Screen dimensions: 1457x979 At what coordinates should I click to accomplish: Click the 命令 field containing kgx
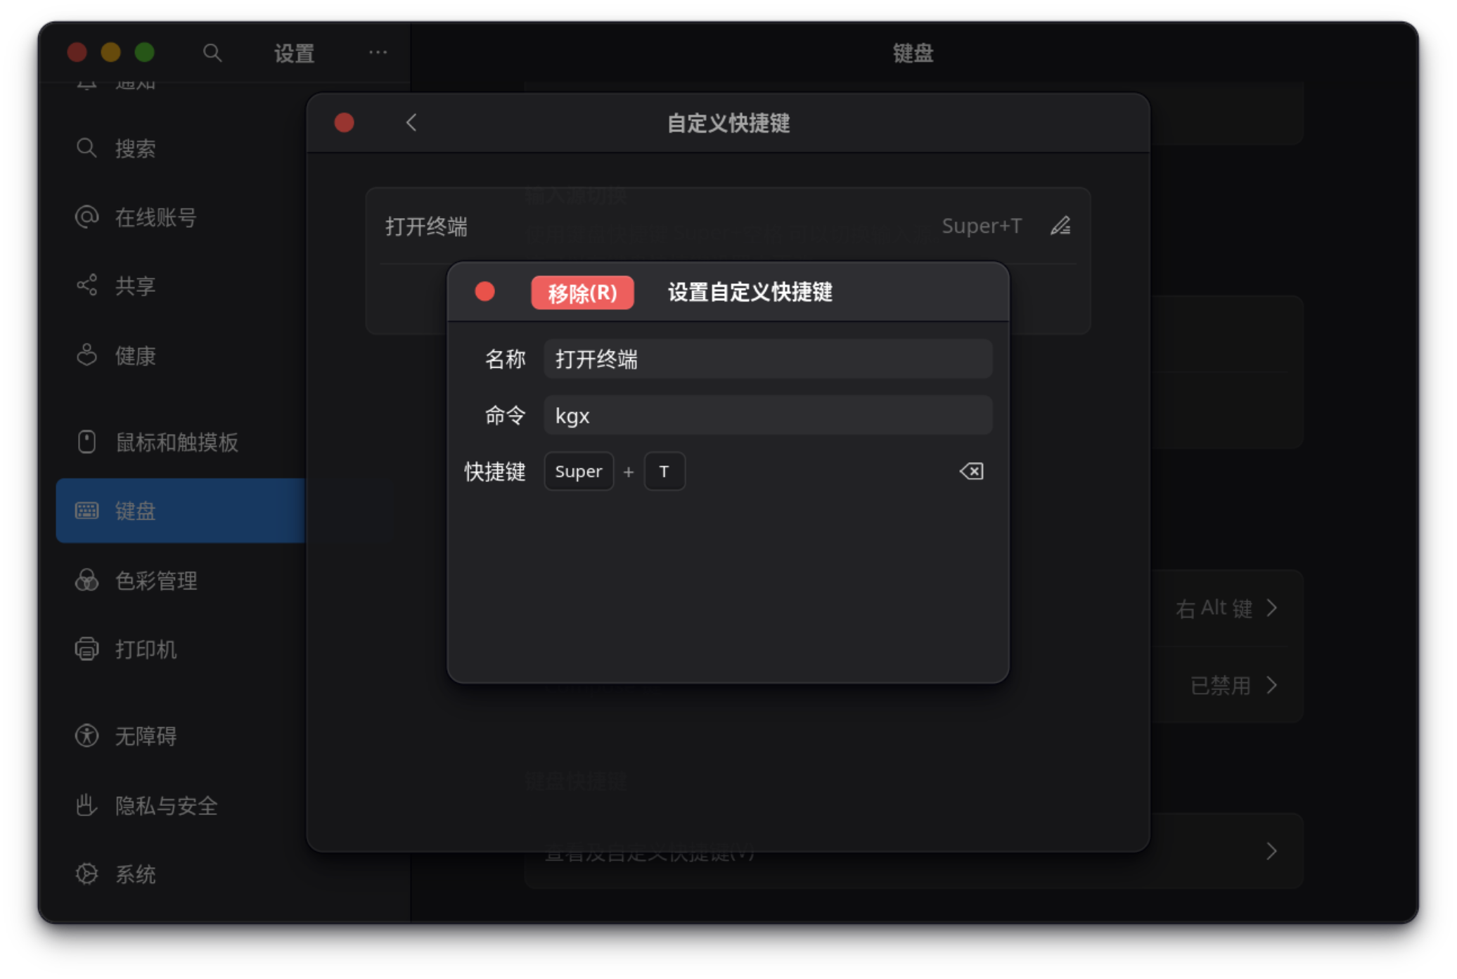pos(767,416)
